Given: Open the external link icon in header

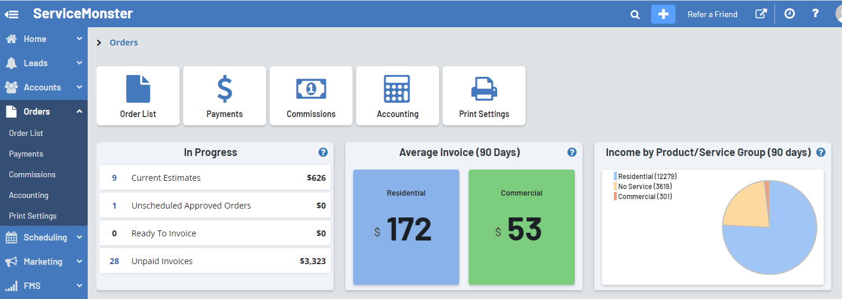Looking at the screenshot, I should point(761,14).
